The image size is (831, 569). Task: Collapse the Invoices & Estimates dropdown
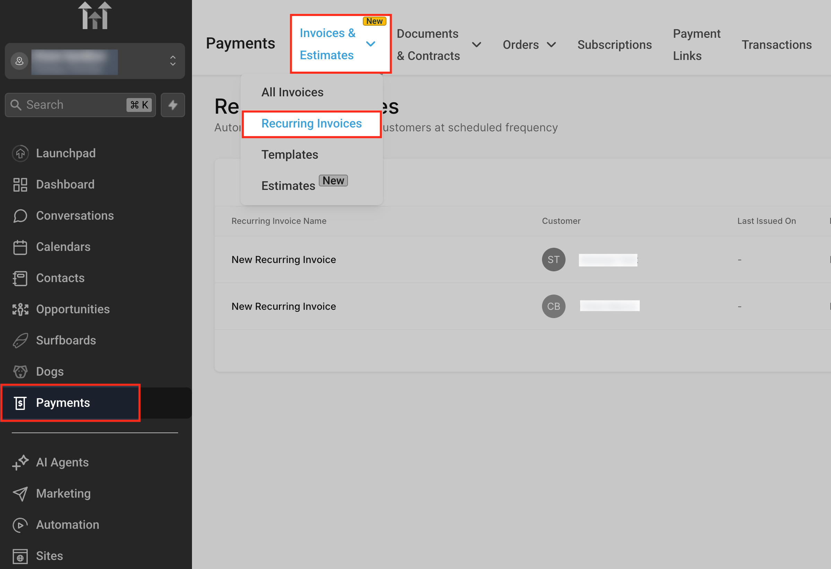(370, 44)
